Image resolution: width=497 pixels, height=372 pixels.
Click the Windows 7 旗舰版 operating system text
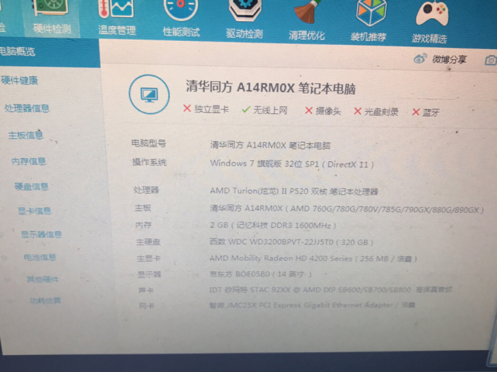click(292, 164)
